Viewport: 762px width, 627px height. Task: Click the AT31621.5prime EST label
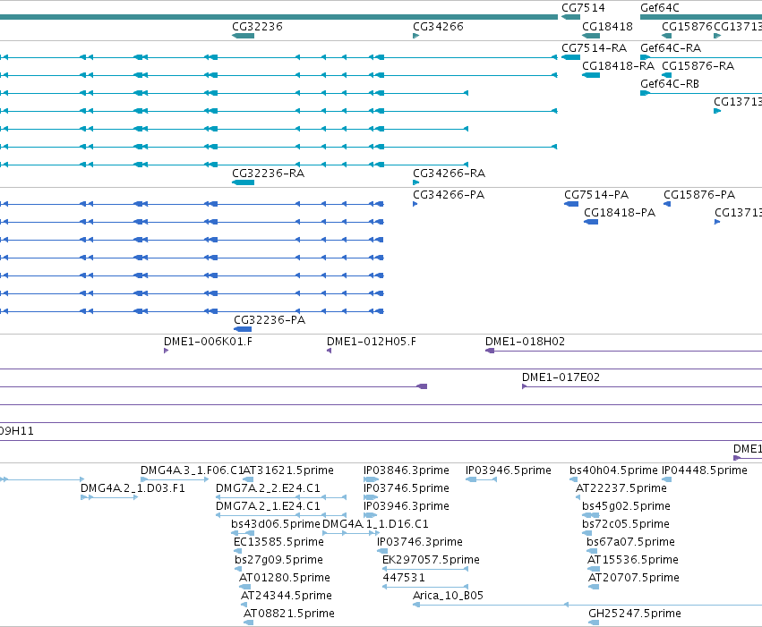point(288,470)
